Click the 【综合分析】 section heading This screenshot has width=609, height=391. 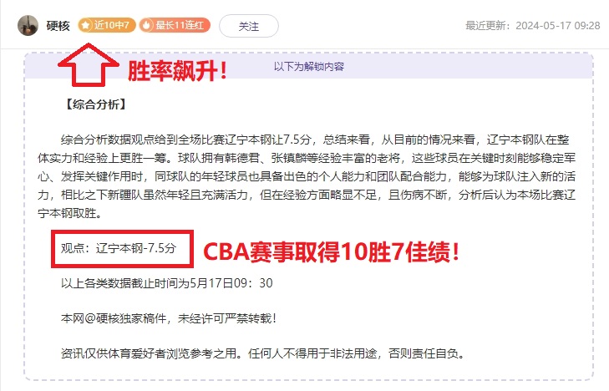[x=94, y=104]
